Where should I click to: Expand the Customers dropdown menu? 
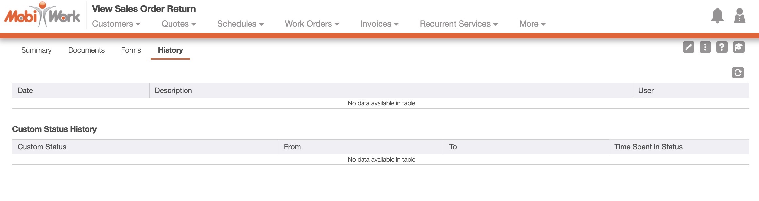[116, 24]
